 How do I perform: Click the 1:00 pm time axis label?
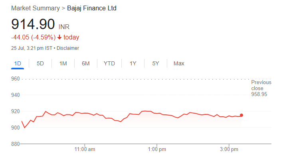tap(157, 149)
